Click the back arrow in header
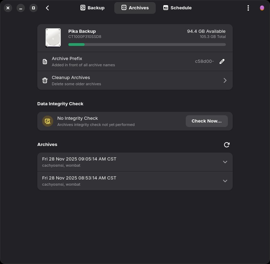 [47, 8]
